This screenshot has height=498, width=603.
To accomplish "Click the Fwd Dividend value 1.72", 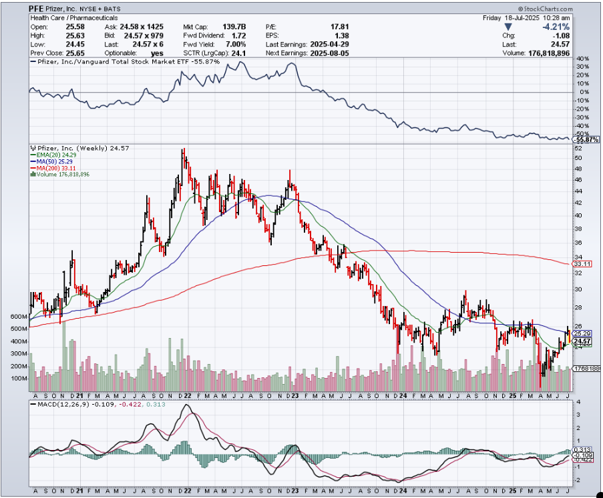I will 238,35.
